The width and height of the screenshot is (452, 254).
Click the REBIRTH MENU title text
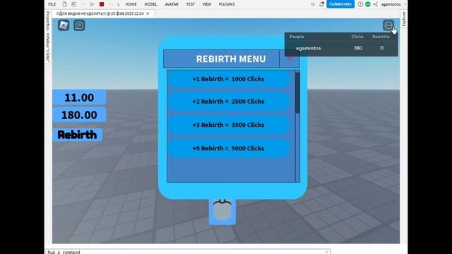point(231,59)
